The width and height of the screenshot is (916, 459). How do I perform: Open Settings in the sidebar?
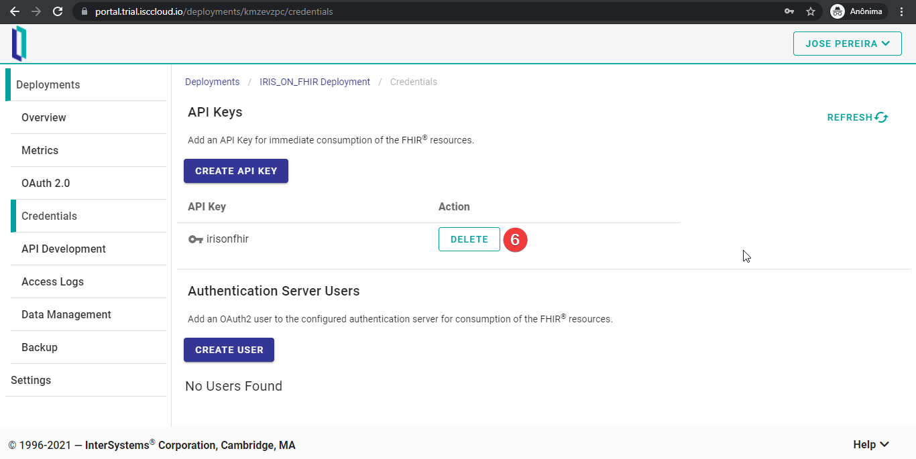pos(86,380)
